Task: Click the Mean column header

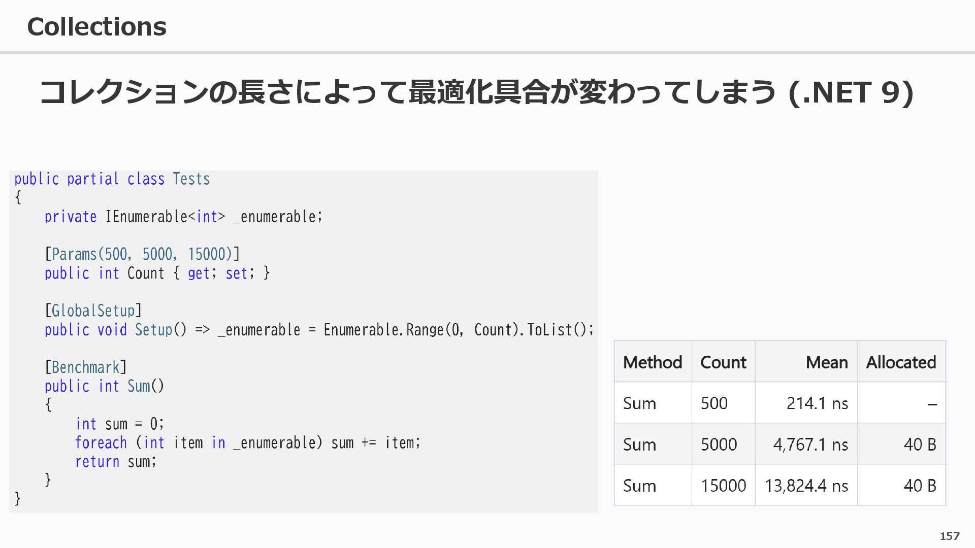Action: (x=826, y=362)
